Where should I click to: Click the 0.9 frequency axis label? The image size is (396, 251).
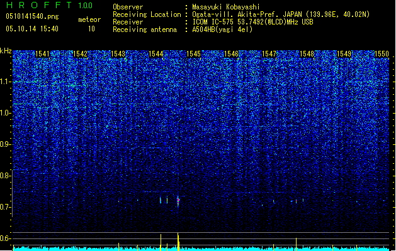(5, 144)
